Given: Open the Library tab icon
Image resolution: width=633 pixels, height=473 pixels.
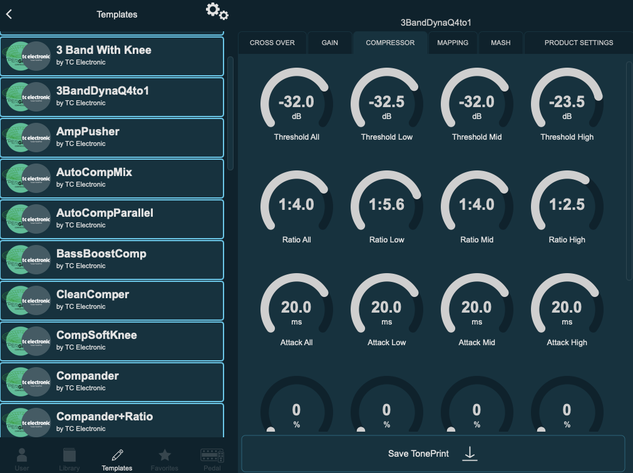Looking at the screenshot, I should (x=69, y=455).
